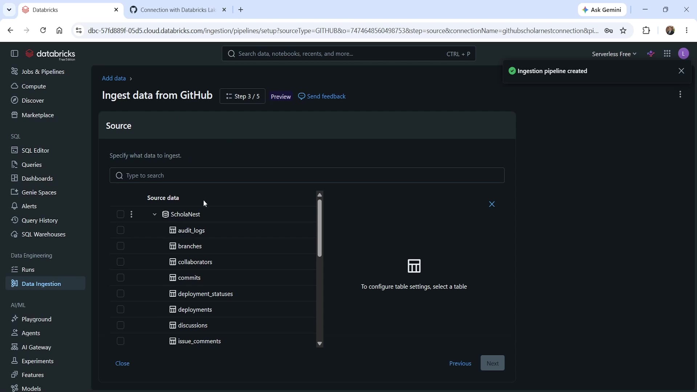
Task: Tick the collaborators checkbox
Action: [121, 262]
